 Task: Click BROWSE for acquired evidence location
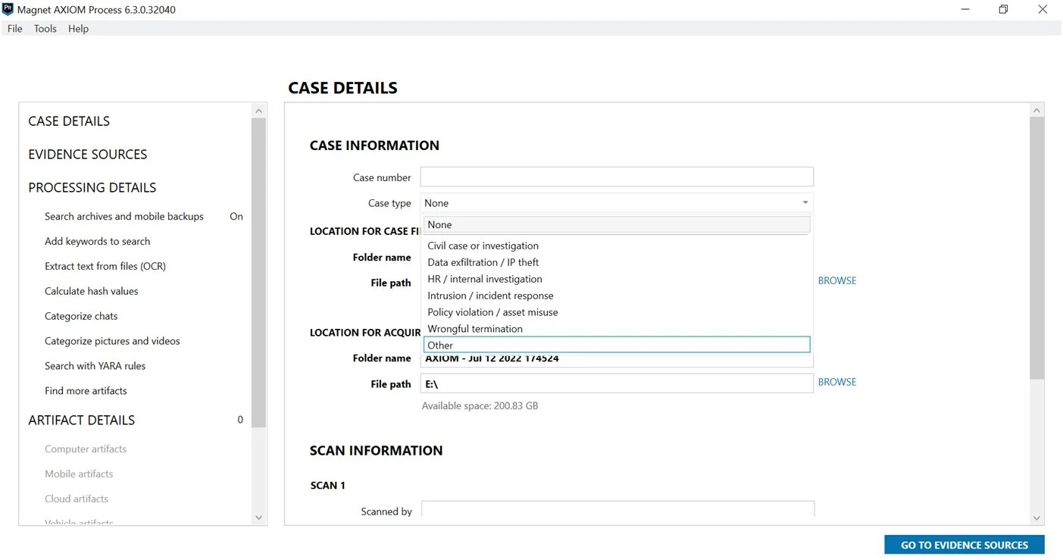(836, 381)
